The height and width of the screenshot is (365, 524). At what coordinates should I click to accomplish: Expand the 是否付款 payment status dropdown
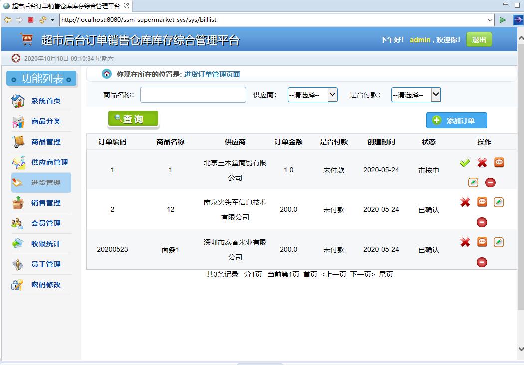coord(416,94)
